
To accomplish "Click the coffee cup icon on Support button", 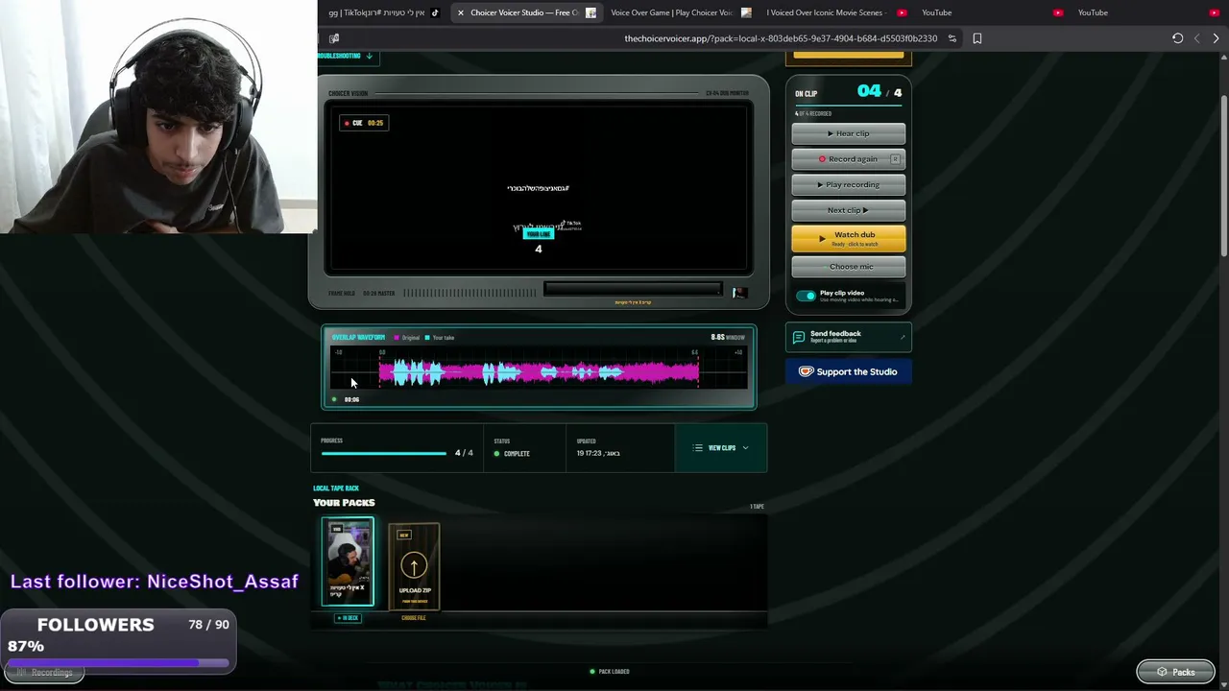I will [x=807, y=371].
